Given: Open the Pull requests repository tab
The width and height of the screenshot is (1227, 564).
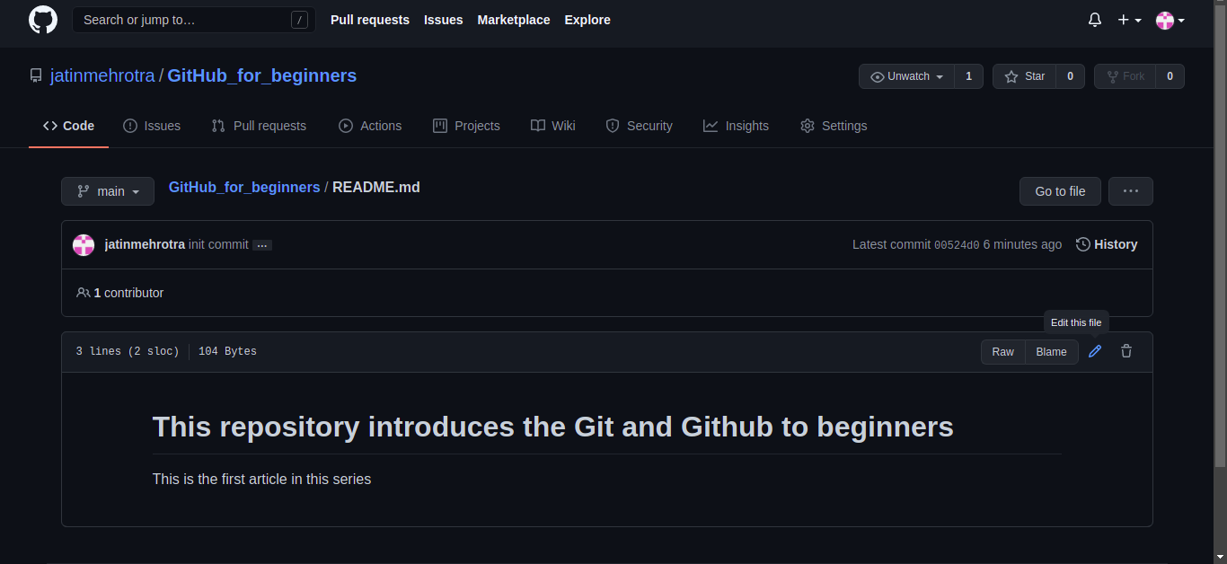Looking at the screenshot, I should point(259,126).
